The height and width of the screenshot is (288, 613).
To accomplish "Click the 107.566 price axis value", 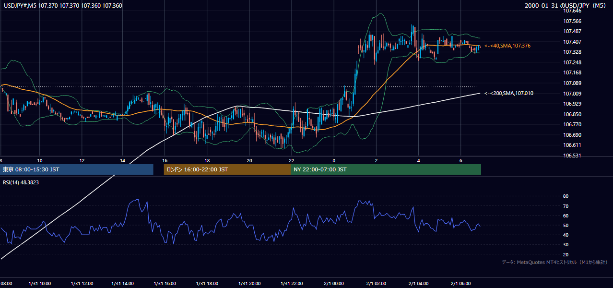I will pos(572,21).
